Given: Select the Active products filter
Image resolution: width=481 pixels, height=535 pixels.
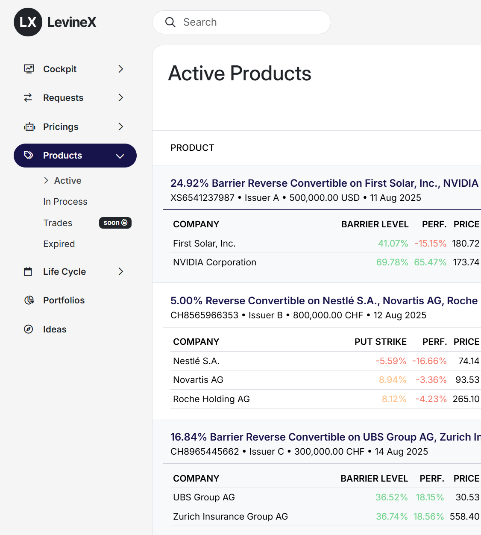Looking at the screenshot, I should pyautogui.click(x=67, y=180).
